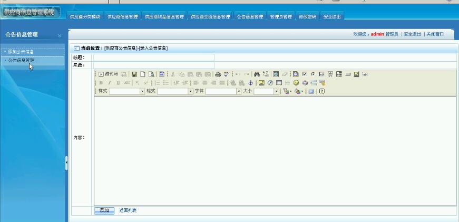Viewport: 459px width, 222px height.
Task: Open the 修改密码 tab
Action: pos(308,17)
